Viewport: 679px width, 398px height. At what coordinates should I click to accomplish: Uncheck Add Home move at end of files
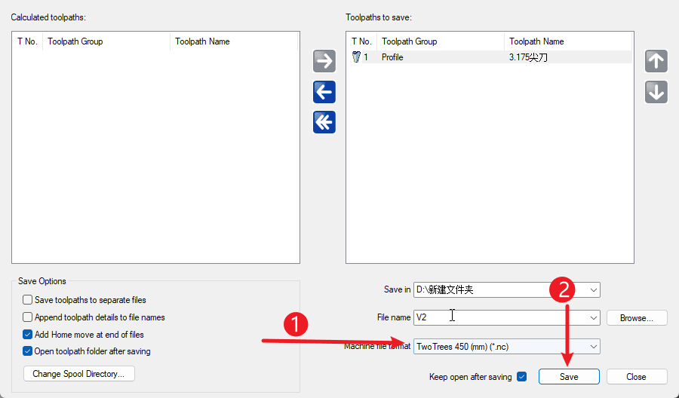coord(28,335)
